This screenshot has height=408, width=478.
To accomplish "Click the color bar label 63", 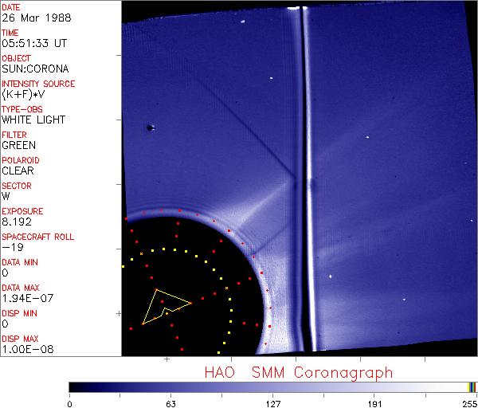I will tap(170, 402).
